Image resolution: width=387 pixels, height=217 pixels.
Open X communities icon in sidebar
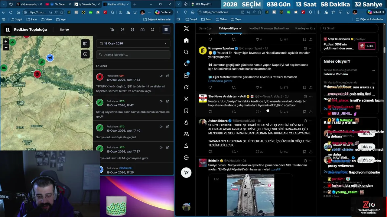[186, 134]
